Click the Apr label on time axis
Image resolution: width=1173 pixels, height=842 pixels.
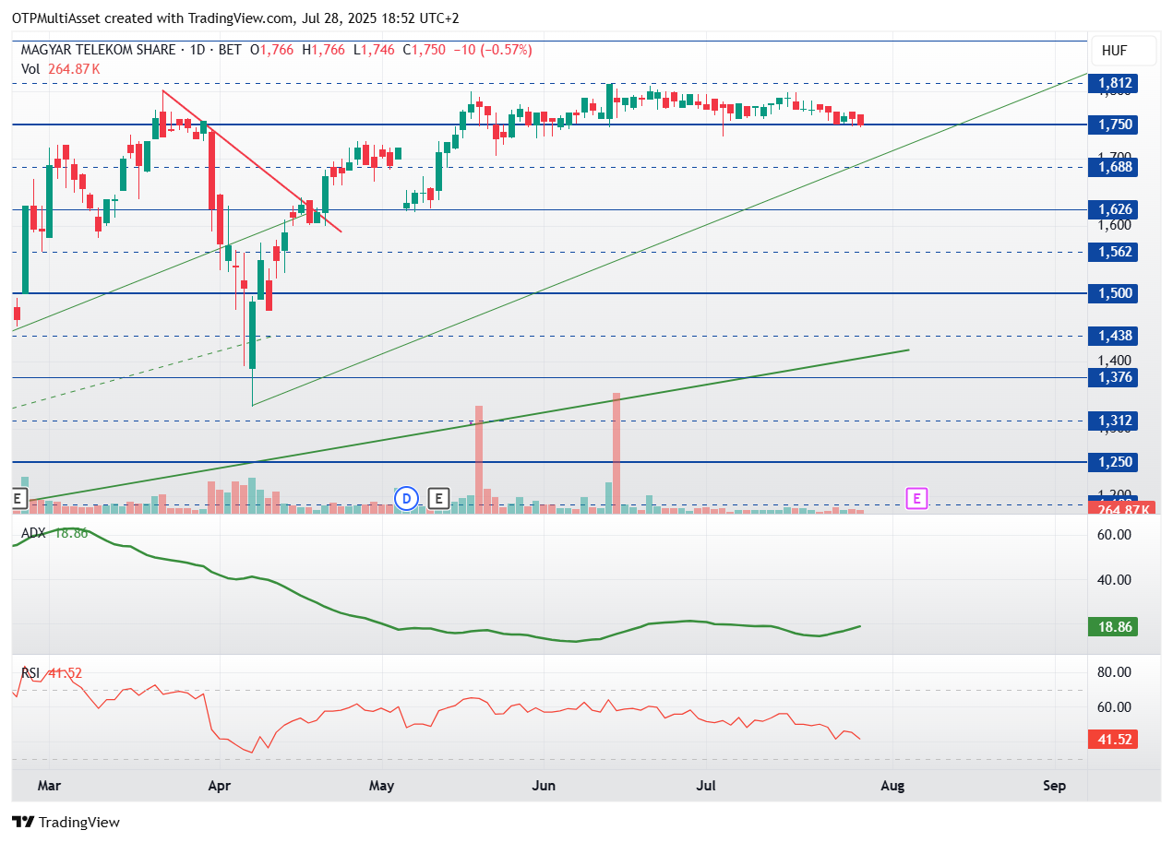click(218, 786)
